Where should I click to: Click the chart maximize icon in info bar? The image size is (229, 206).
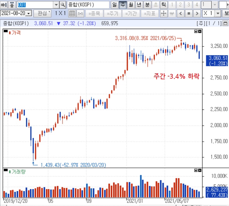tap(225, 23)
